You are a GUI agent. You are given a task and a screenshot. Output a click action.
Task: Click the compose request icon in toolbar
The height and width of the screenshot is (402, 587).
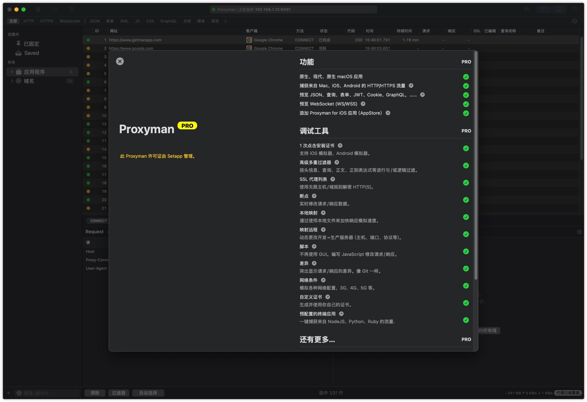[x=55, y=9]
